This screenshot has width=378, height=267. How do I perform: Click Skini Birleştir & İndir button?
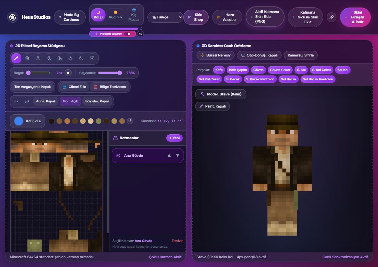tap(355, 17)
